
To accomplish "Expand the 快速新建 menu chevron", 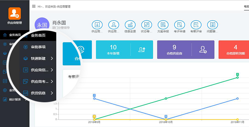I will 52,58.
